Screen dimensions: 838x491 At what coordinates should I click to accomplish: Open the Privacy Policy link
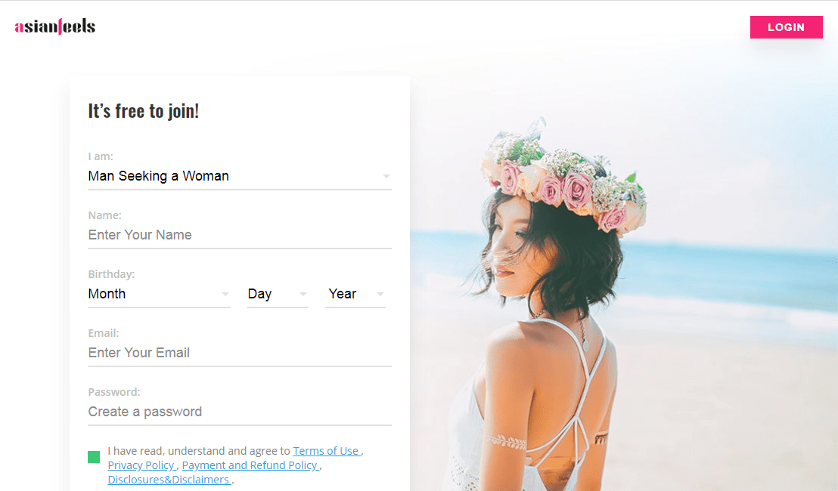[141, 465]
